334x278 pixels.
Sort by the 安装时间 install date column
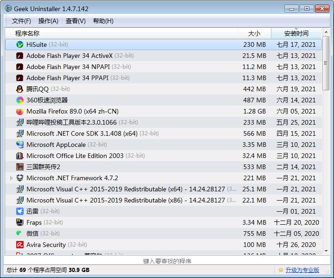(x=296, y=33)
